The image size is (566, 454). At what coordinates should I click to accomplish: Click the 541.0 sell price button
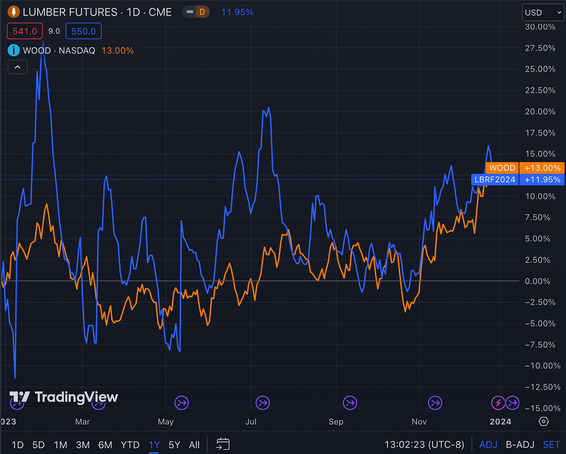coord(25,31)
